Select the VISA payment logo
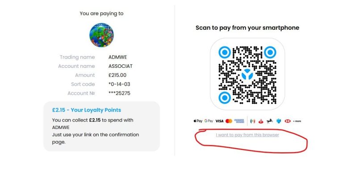Viewport: 343px width, 175px height. [x=219, y=121]
